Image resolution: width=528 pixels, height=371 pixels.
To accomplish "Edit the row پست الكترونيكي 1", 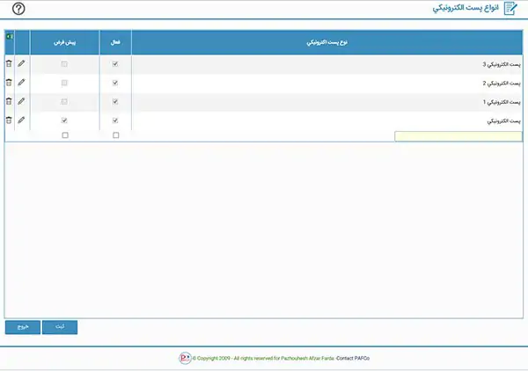I will tap(21, 101).
